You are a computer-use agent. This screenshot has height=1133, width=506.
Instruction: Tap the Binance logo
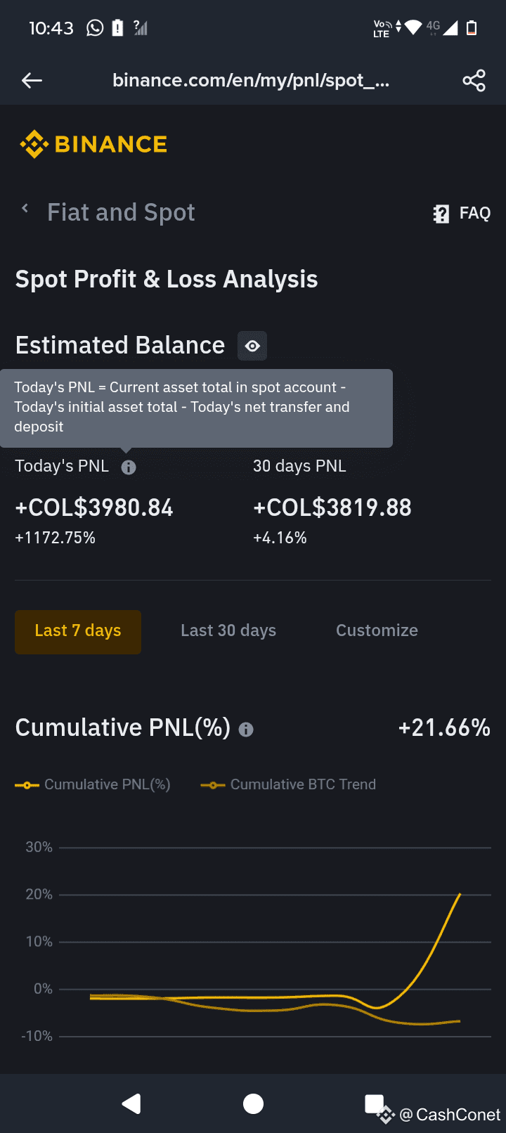[93, 144]
